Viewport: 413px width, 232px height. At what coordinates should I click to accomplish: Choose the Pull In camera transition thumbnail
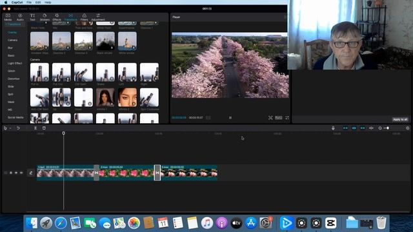[39, 72]
